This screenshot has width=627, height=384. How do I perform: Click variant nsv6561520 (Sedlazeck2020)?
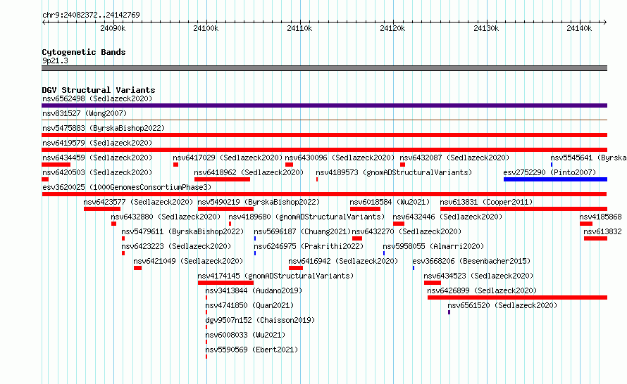coord(502,305)
